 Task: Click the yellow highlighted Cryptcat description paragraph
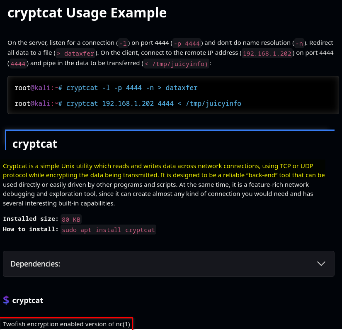click(x=164, y=170)
